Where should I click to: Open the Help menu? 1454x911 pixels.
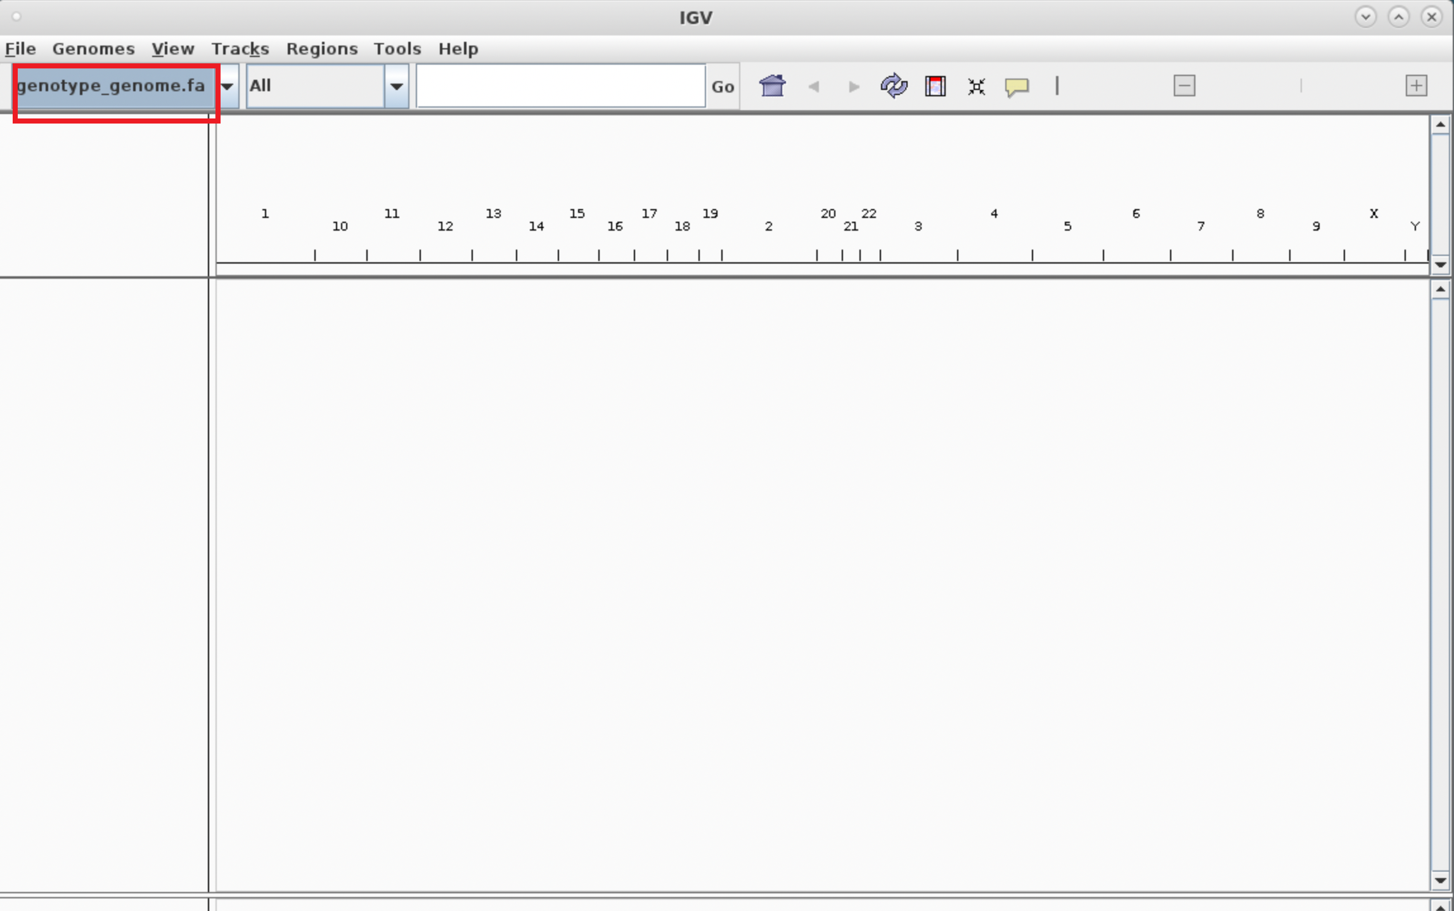458,49
